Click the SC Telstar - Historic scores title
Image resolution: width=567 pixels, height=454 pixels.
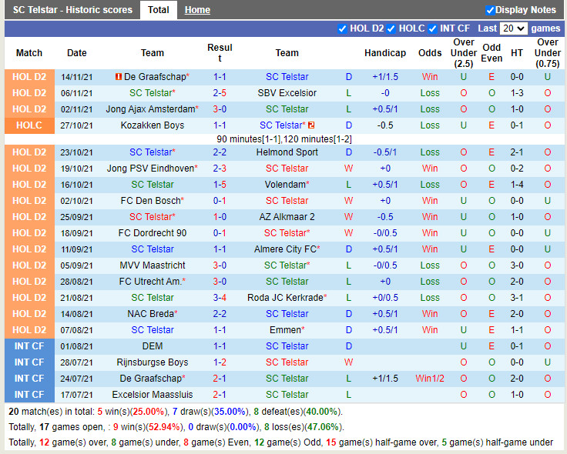click(x=72, y=10)
